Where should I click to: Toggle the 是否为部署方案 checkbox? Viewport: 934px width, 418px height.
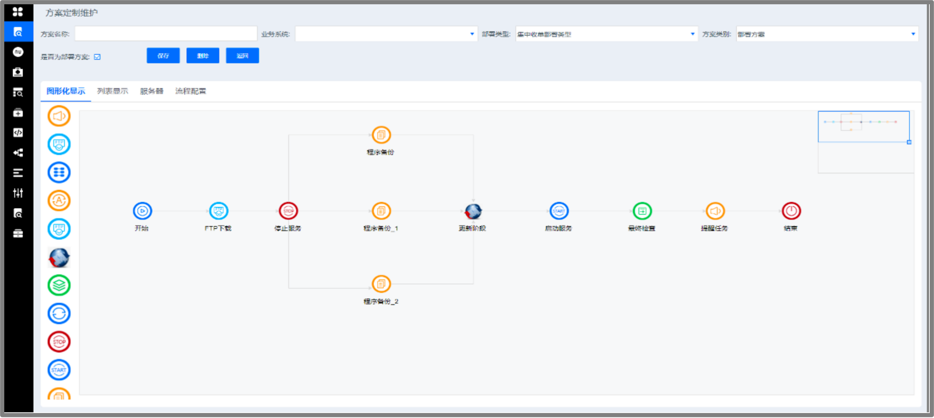pyautogui.click(x=97, y=57)
